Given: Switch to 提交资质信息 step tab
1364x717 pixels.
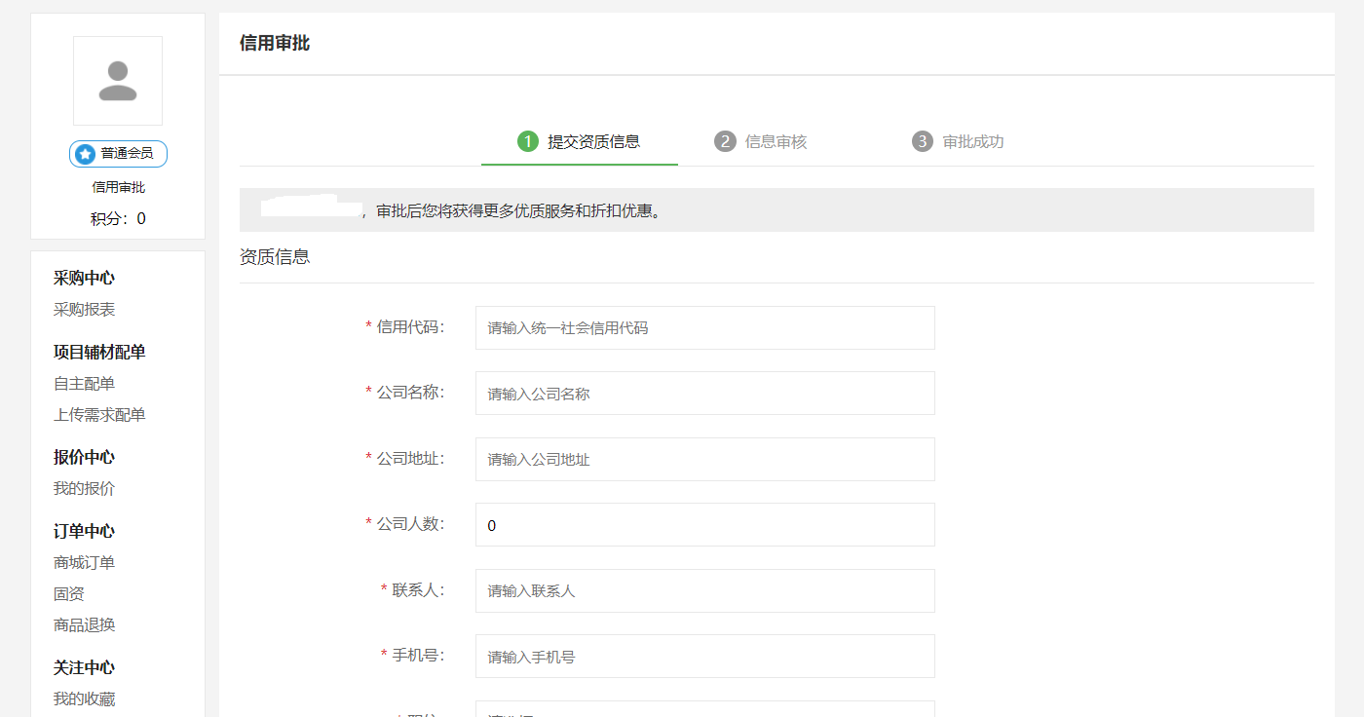Looking at the screenshot, I should 593,141.
